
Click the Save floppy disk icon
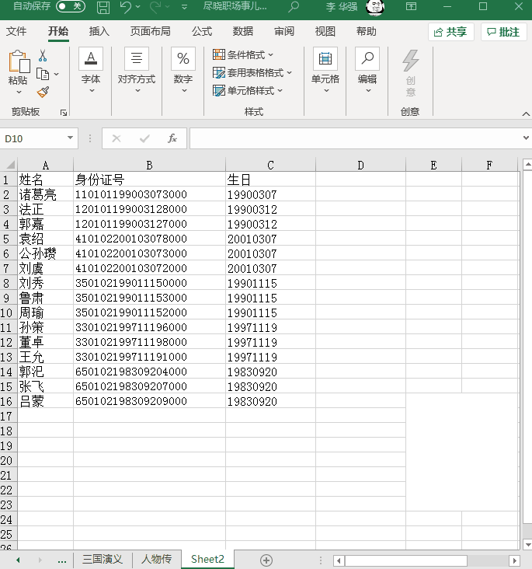tap(103, 6)
